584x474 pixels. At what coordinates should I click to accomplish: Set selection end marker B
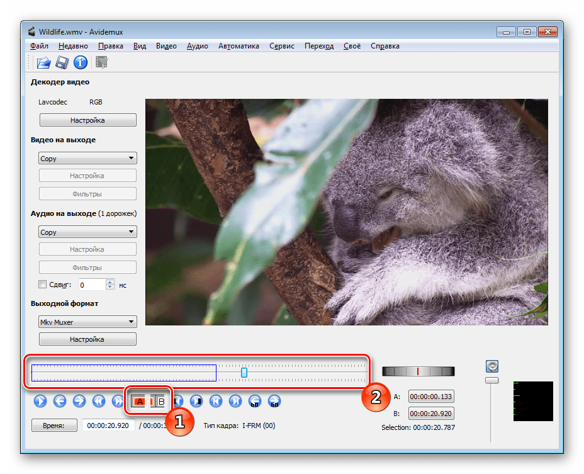(157, 402)
